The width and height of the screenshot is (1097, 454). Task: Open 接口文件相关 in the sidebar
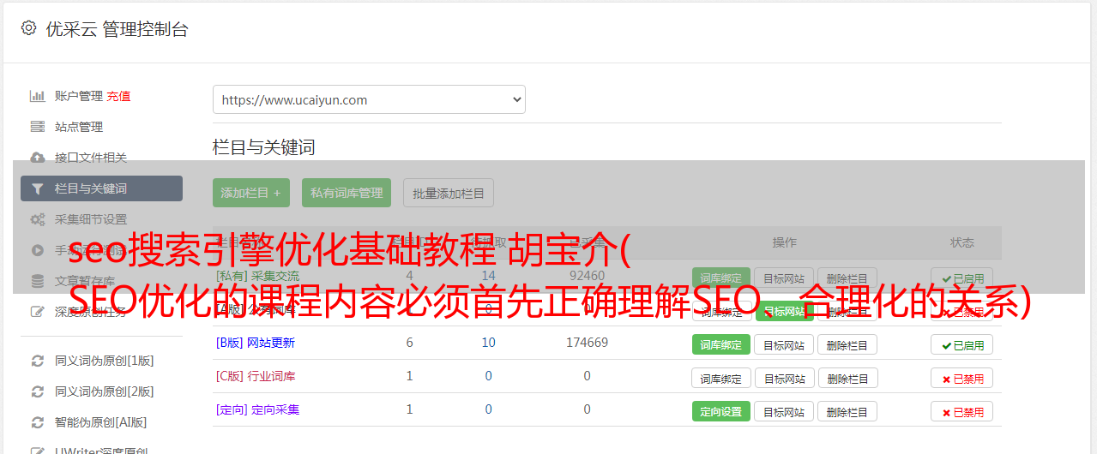tap(91, 158)
